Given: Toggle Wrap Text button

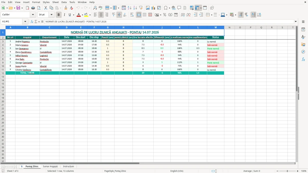Looking at the screenshot, I should pyautogui.click(x=132, y=15).
